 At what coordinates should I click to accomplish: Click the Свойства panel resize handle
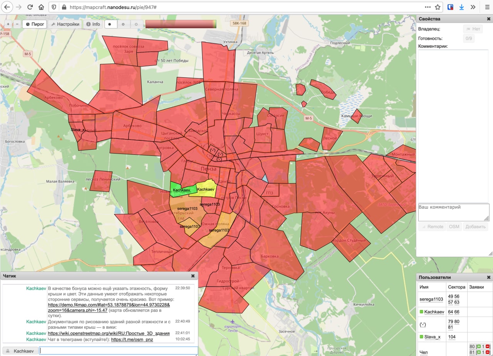pos(490,254)
